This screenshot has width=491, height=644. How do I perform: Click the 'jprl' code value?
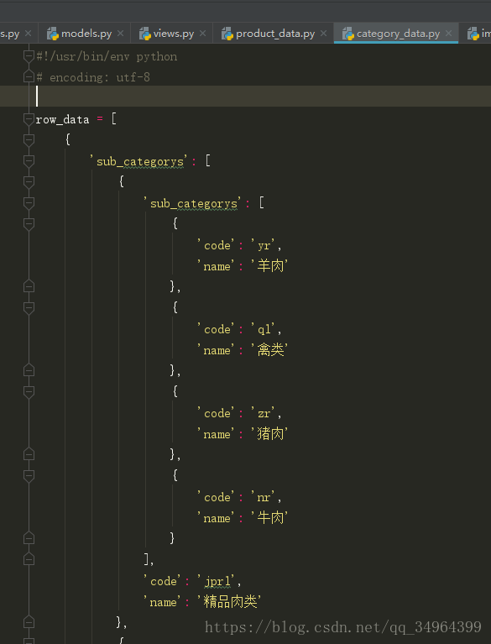(x=217, y=582)
